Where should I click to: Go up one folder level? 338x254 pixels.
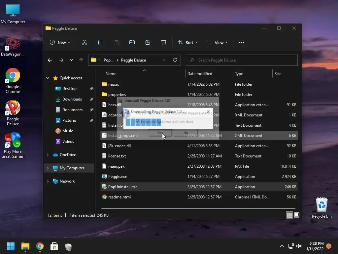pos(81,60)
